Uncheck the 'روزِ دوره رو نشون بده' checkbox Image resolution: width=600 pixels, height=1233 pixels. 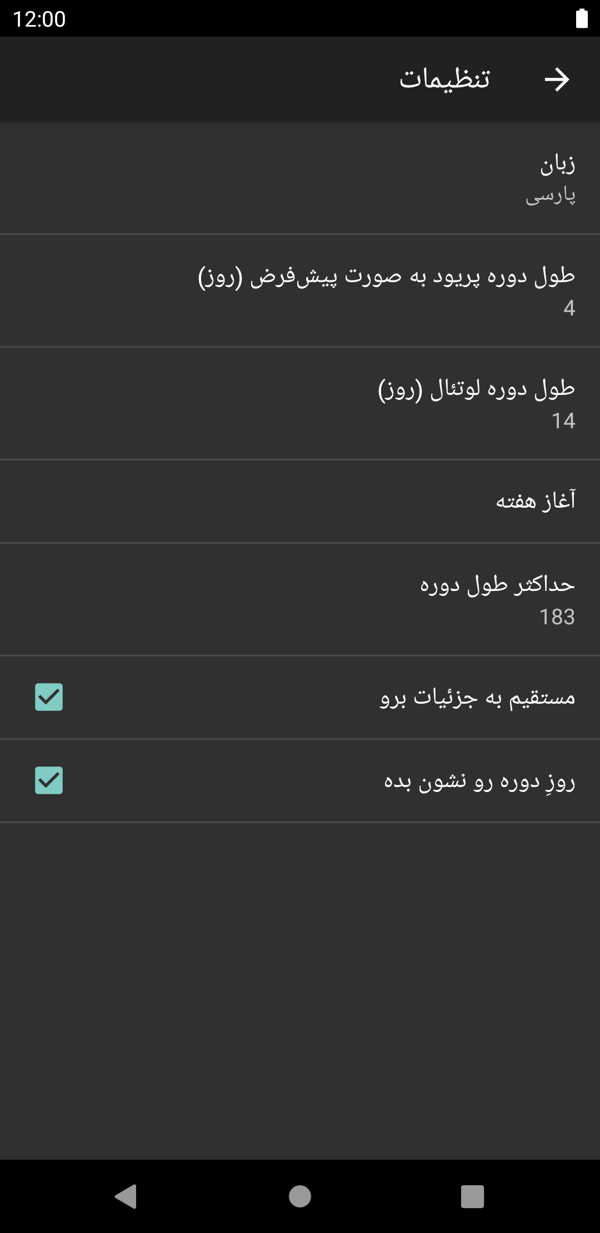pos(49,780)
